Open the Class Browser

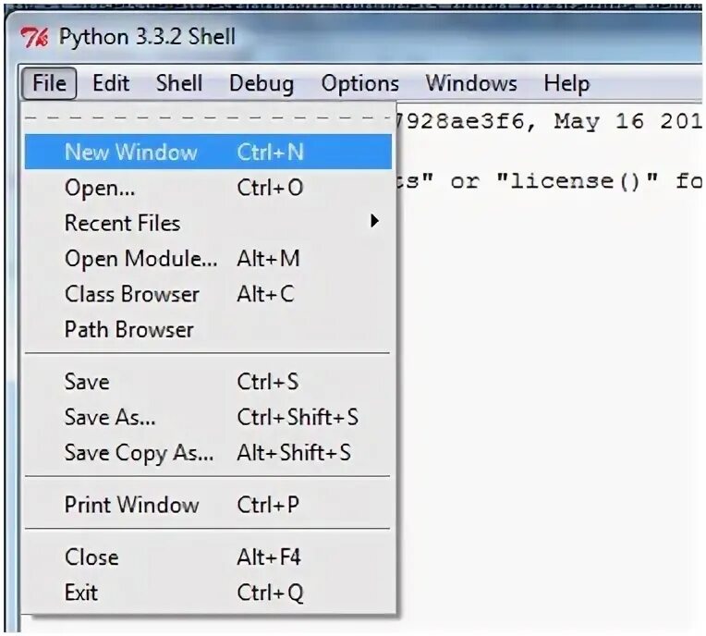tap(208, 294)
